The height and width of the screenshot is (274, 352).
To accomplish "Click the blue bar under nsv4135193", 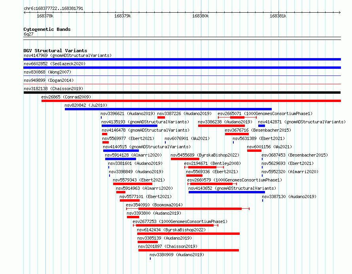I will (129, 126).
